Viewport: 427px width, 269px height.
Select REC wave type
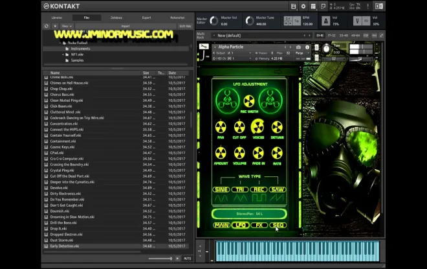coord(259,189)
